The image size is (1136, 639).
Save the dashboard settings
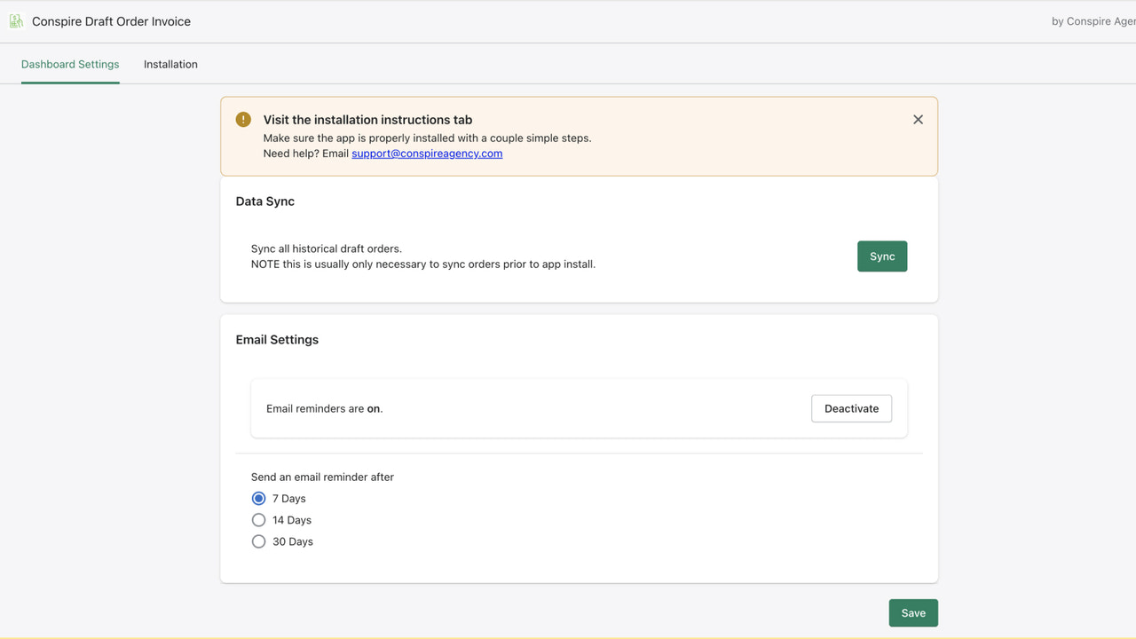[x=913, y=612]
